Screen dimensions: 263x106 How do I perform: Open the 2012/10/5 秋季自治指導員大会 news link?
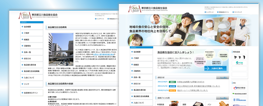tap(191, 82)
